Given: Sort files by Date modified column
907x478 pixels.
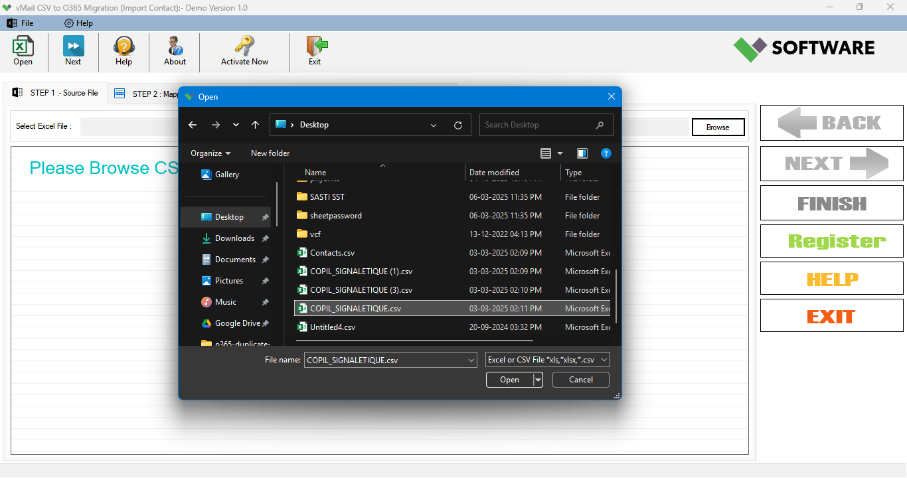Looking at the screenshot, I should click(x=494, y=173).
